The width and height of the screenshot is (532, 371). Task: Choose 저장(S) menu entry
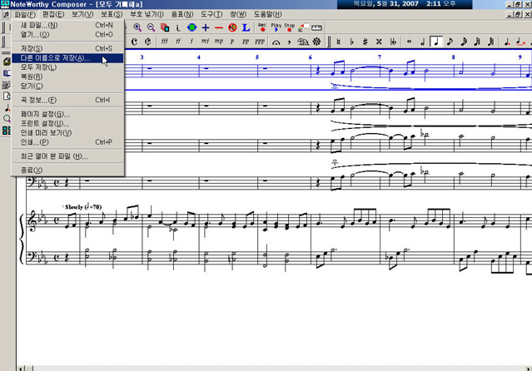(x=67, y=48)
